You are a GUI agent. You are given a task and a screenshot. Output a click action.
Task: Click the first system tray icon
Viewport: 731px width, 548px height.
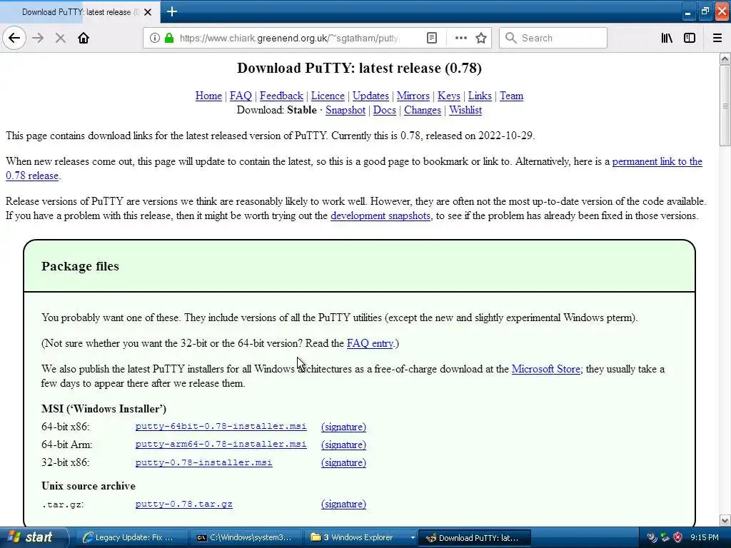click(652, 538)
